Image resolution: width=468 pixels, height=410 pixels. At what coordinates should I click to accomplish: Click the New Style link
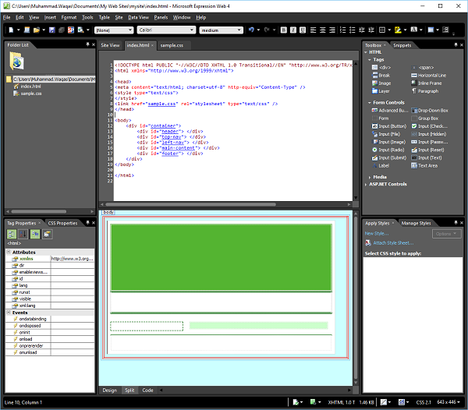click(x=376, y=233)
